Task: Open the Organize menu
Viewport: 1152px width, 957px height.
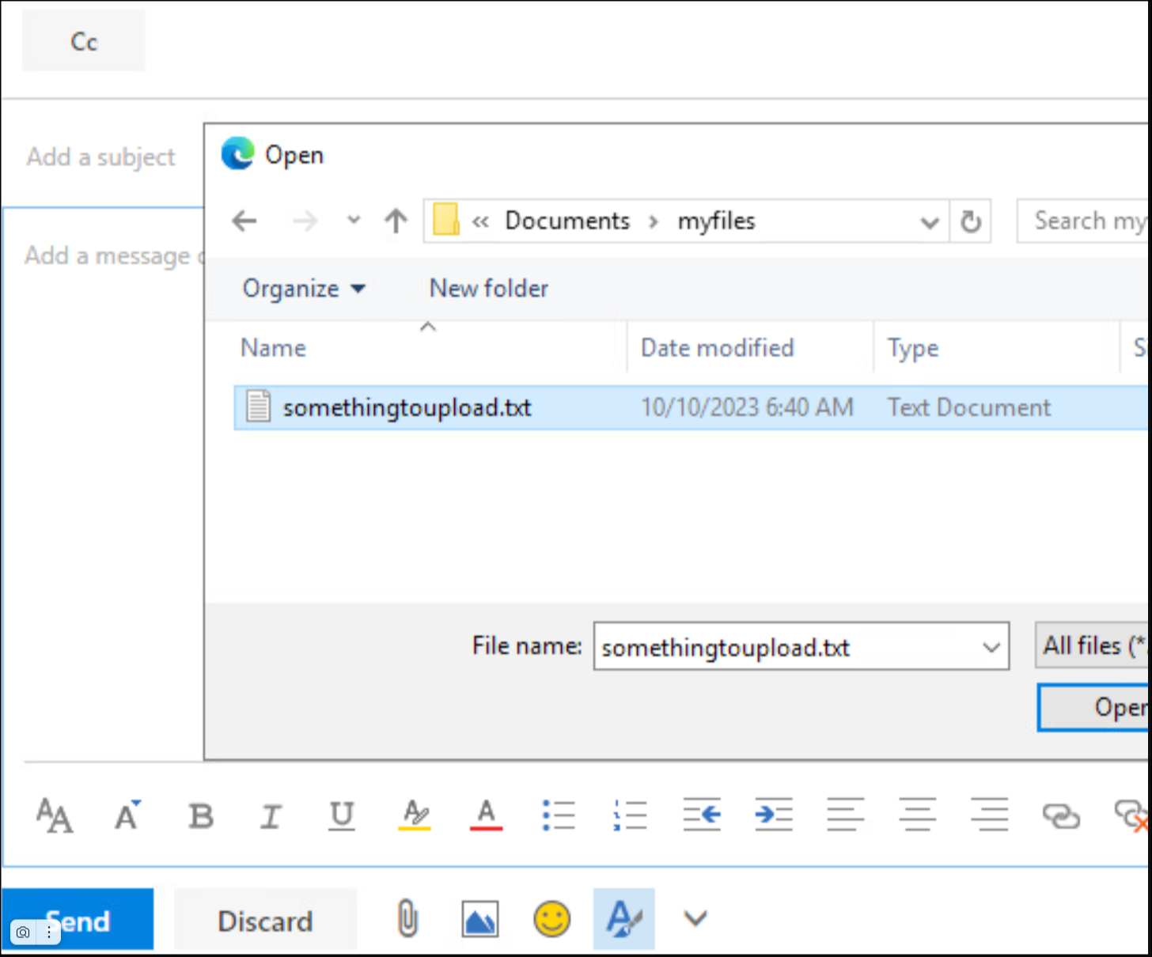Action: coord(303,289)
